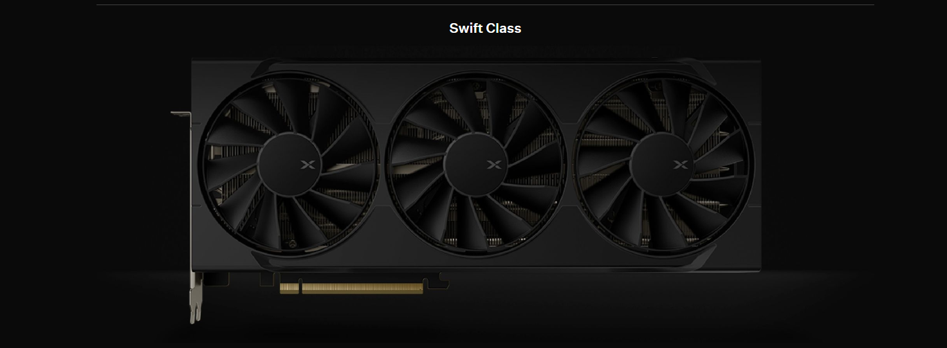This screenshot has height=348, width=947.
Task: Click the middle fan's round hub
Action: pos(476,166)
